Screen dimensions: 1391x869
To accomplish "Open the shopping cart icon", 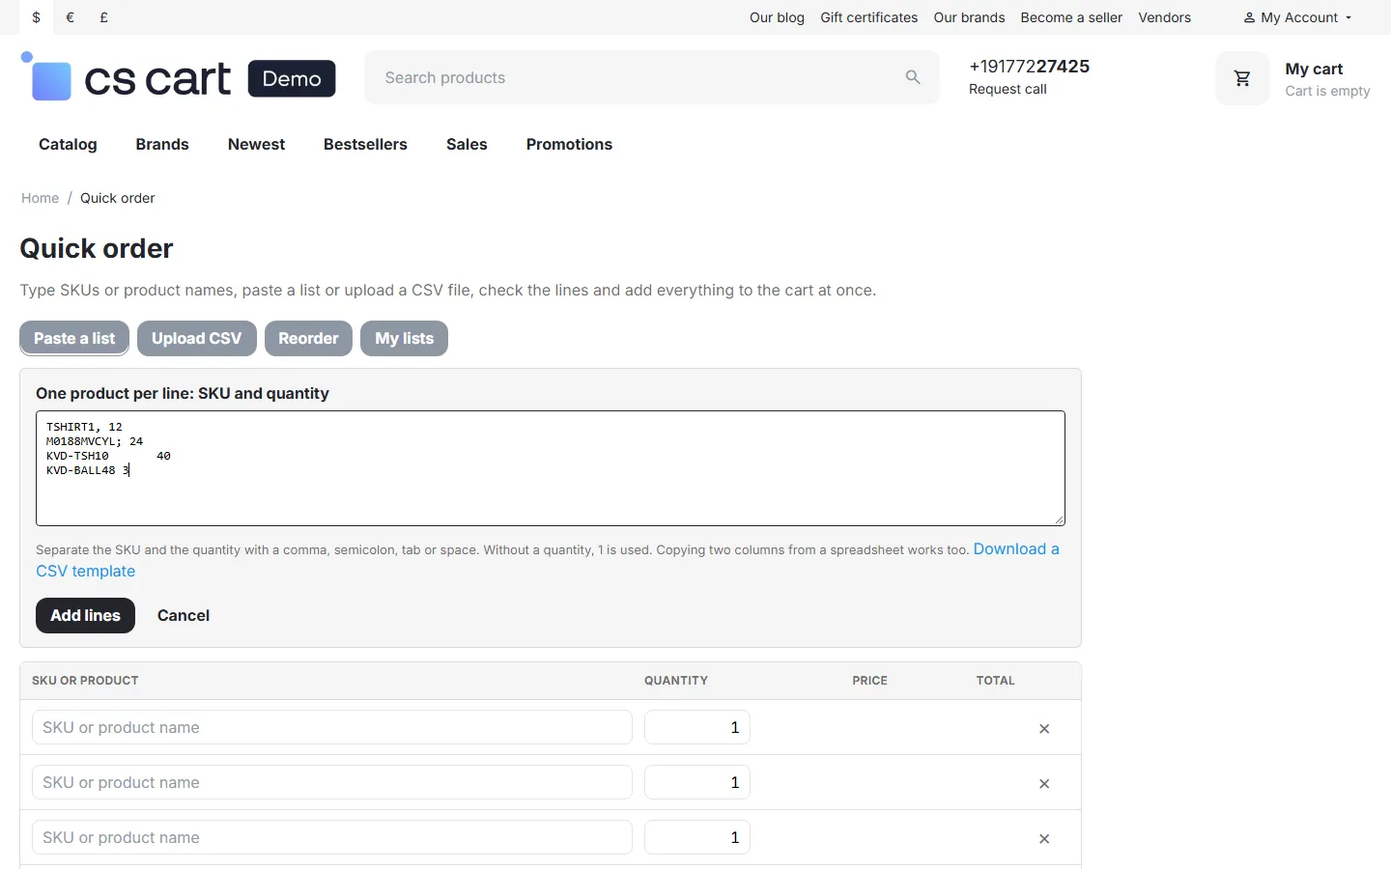I will (x=1242, y=78).
